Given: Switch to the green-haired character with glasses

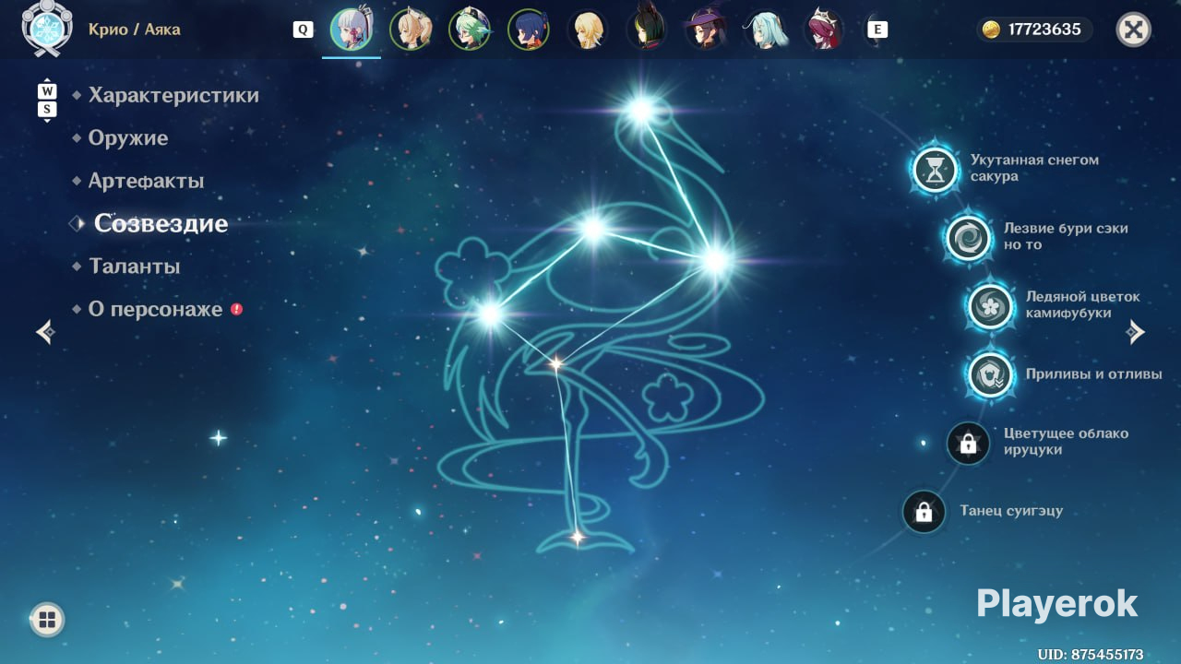Looking at the screenshot, I should [x=470, y=30].
